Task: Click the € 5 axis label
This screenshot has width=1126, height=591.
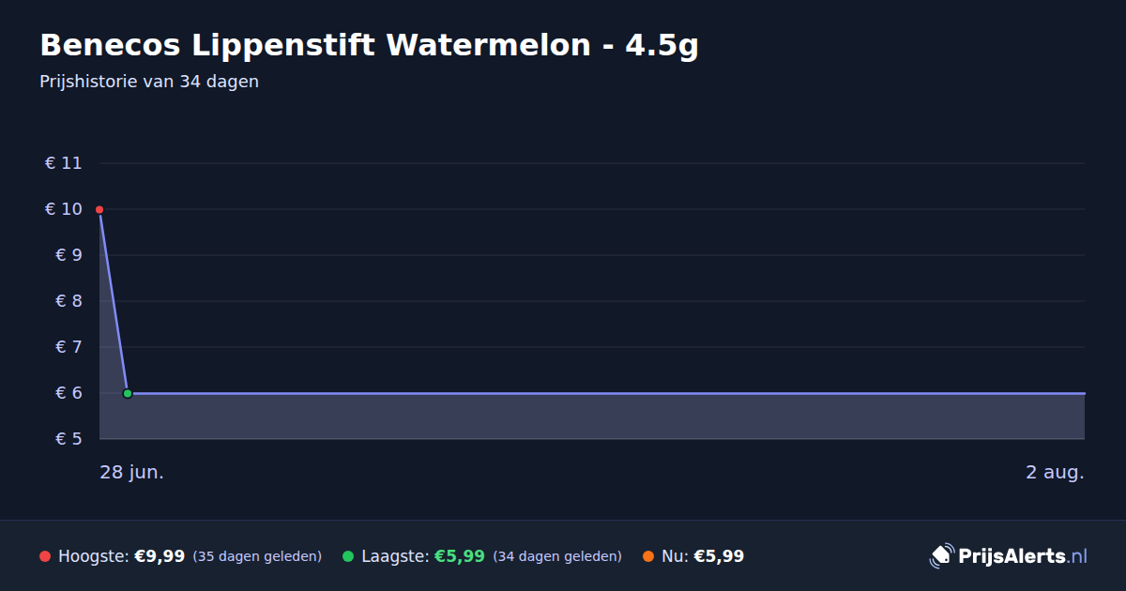Action: click(x=64, y=439)
